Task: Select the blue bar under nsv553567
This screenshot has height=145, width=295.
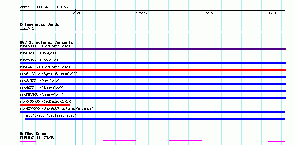Action: (152, 63)
